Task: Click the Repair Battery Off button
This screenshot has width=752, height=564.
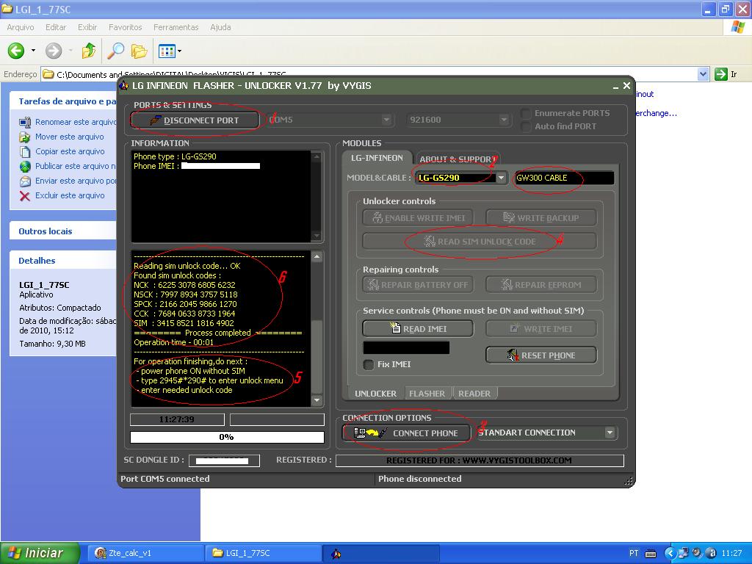Action: tap(418, 284)
